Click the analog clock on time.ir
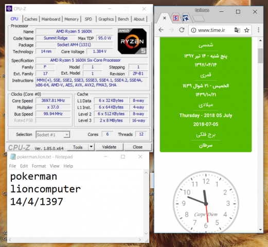Screen dimensions: 268x247 click(x=206, y=202)
